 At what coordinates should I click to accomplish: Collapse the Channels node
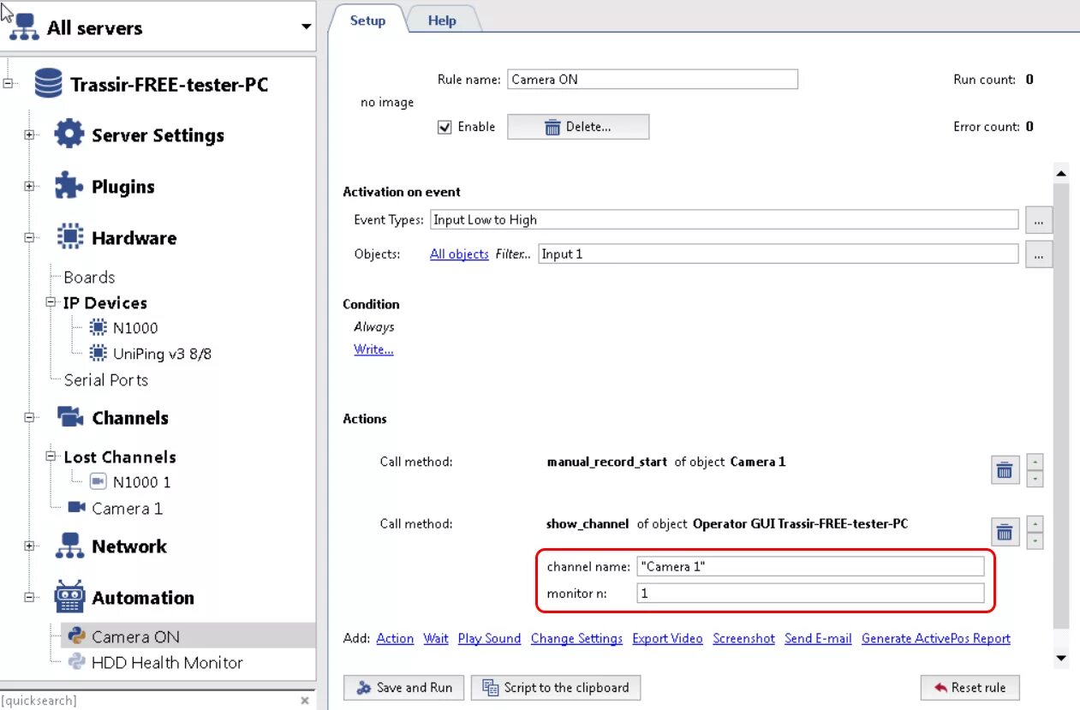[x=29, y=418]
